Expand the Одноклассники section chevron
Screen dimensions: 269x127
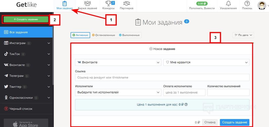point(49,98)
